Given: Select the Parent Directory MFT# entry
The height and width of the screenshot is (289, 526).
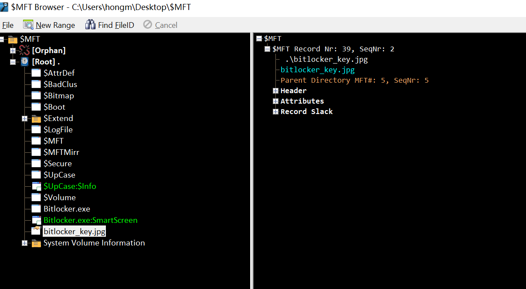Looking at the screenshot, I should (x=354, y=80).
